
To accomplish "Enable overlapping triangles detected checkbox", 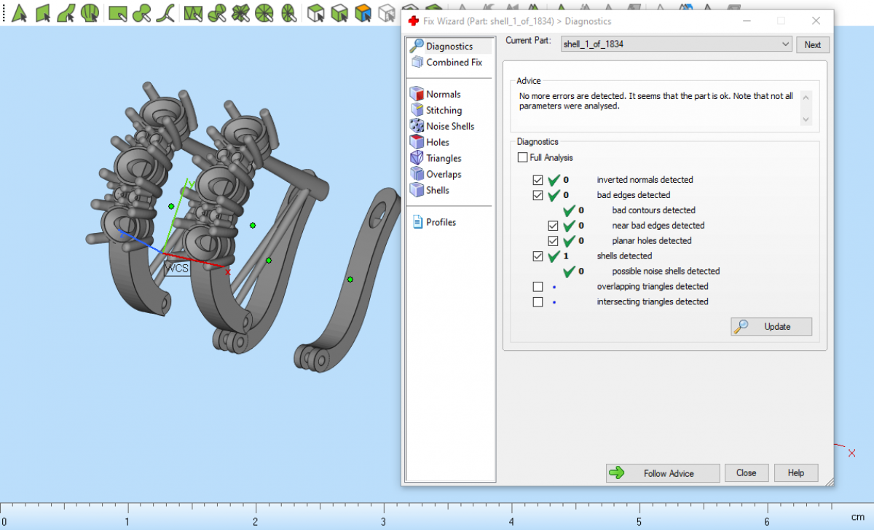I will 538,287.
